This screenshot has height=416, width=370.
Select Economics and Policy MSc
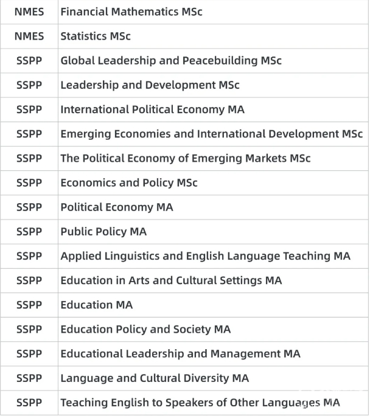click(129, 182)
